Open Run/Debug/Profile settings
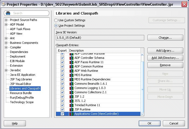Screen dimensions: 189x129 click(22, 98)
